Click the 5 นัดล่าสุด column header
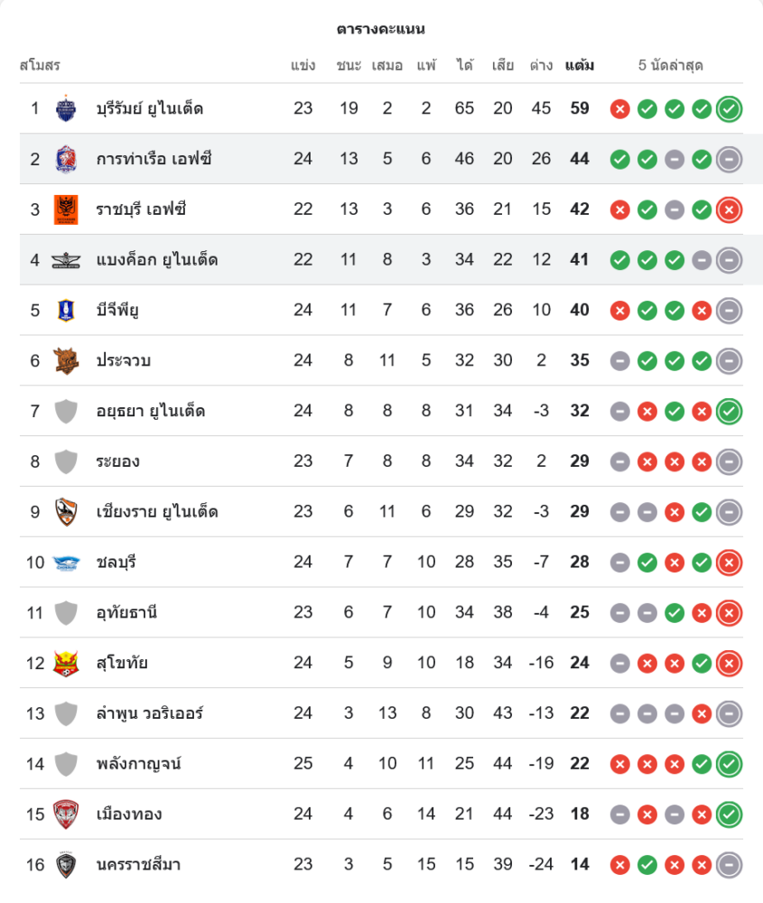763x903 pixels. point(670,65)
